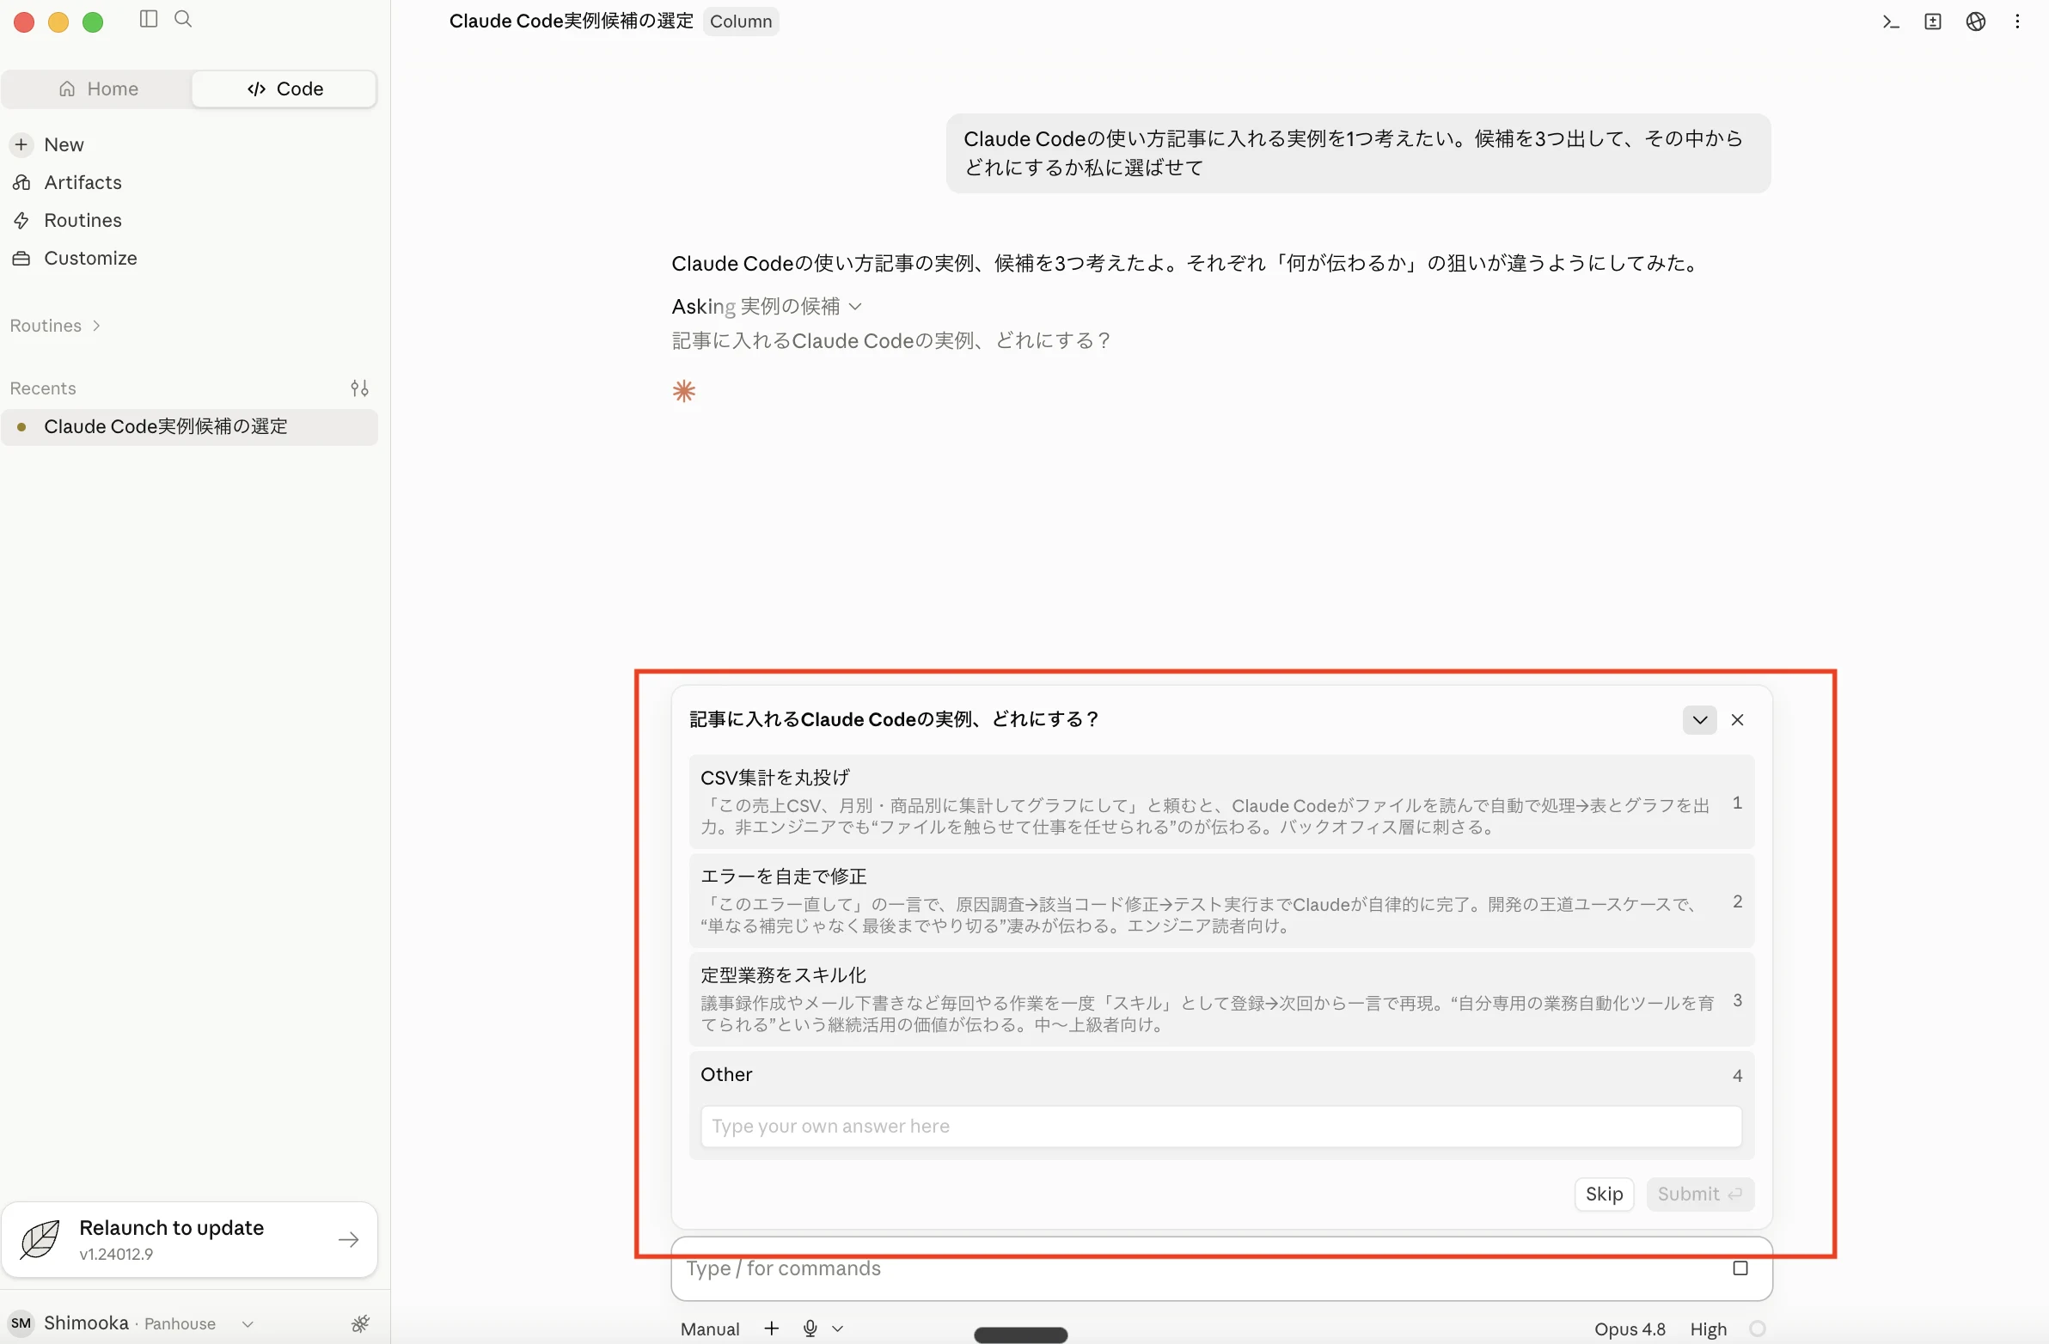Open the microphone options chevron
The height and width of the screenshot is (1344, 2049).
[x=838, y=1329]
